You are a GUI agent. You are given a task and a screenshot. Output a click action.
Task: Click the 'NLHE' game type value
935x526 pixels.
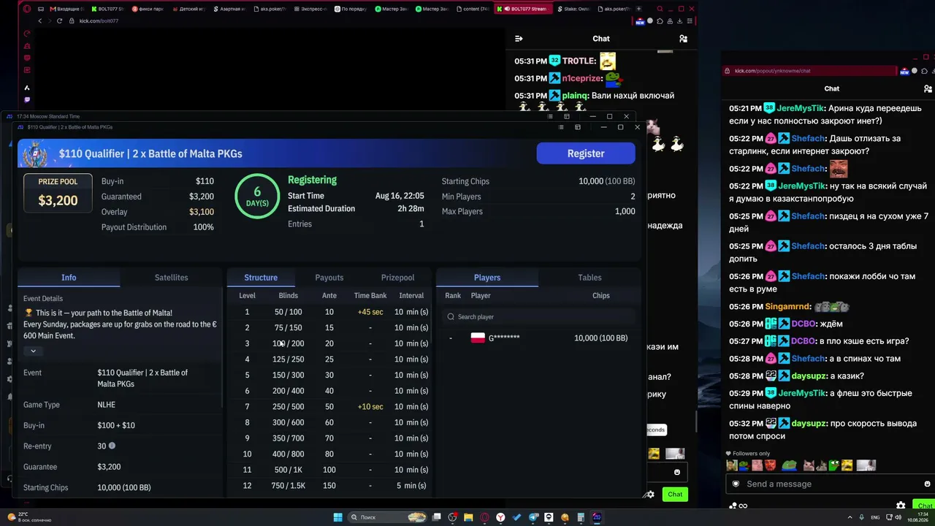coord(107,405)
